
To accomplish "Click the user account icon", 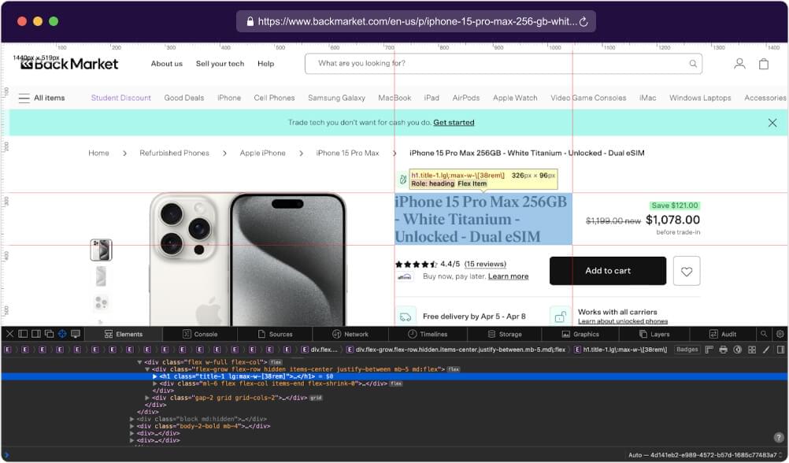I will [739, 64].
